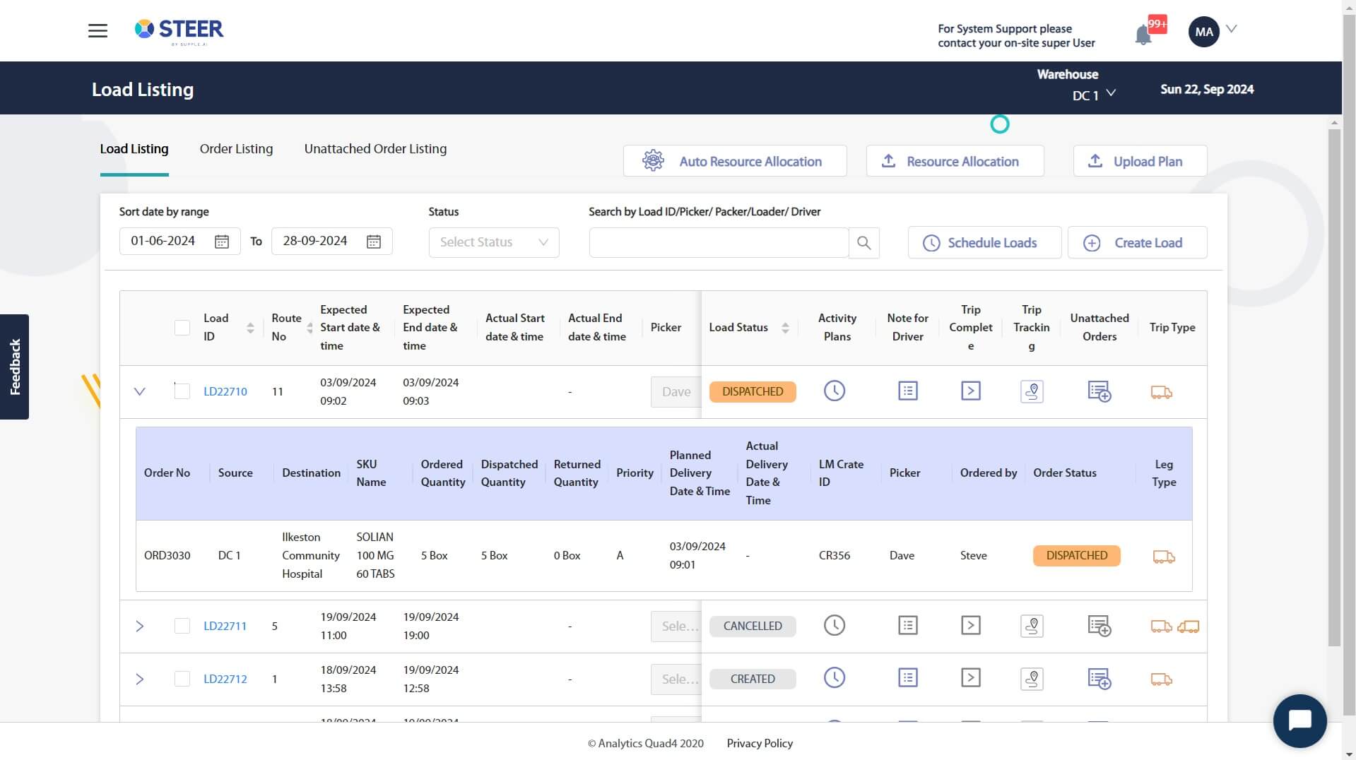The width and height of the screenshot is (1356, 760).
Task: Tick the checkbox for load LD22710
Action: [182, 391]
